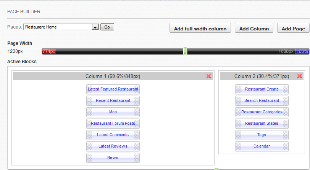Delete Column 2 using red X icon
310x170 pixels.
[x=299, y=76]
